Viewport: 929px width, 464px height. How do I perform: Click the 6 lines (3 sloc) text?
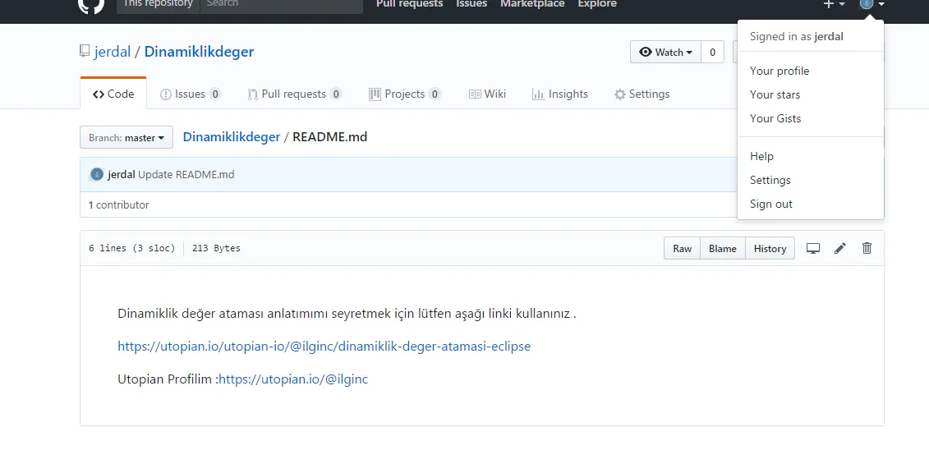[132, 248]
